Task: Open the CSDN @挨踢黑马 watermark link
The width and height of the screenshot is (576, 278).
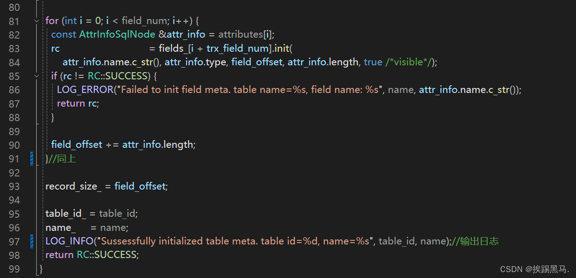Action: [534, 269]
